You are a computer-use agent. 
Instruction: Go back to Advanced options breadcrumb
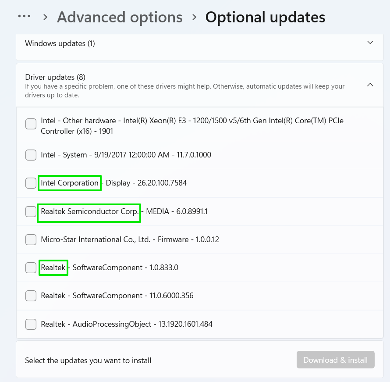pos(120,18)
